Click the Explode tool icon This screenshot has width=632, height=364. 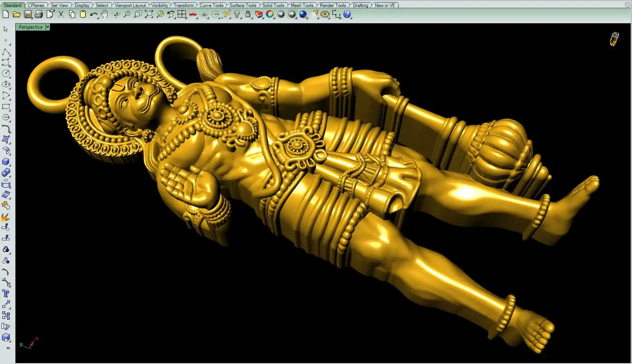click(6, 217)
